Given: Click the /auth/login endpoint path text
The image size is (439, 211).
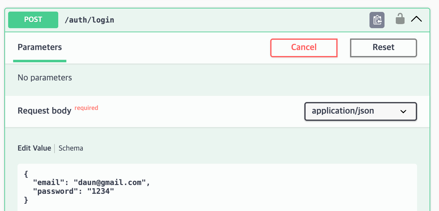Looking at the screenshot, I should [89, 20].
